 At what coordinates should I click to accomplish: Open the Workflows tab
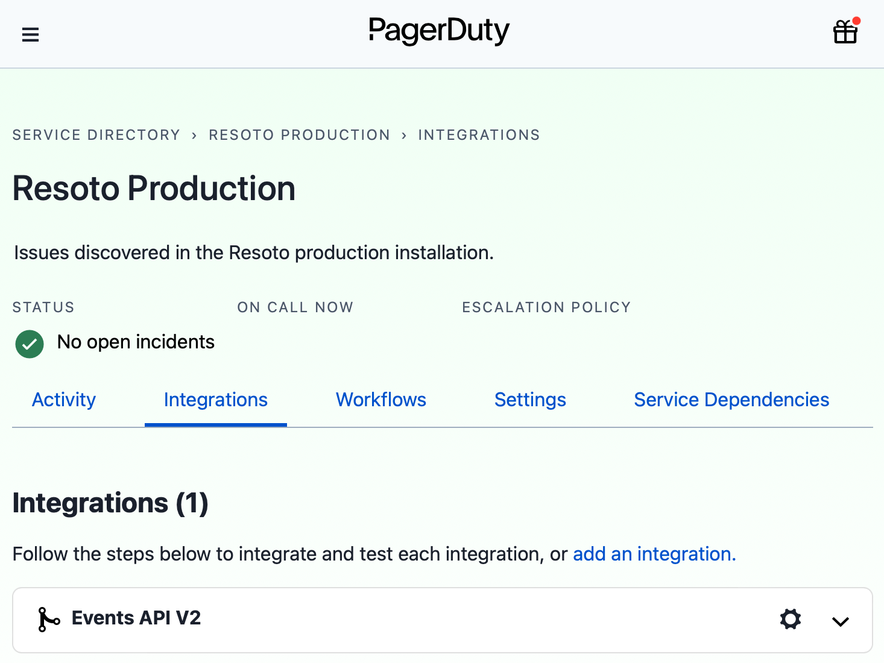pos(381,400)
